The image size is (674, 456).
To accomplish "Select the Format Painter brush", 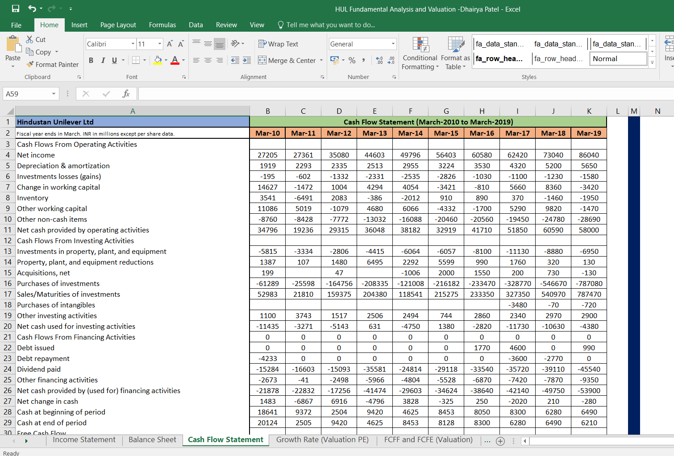I will pos(30,64).
